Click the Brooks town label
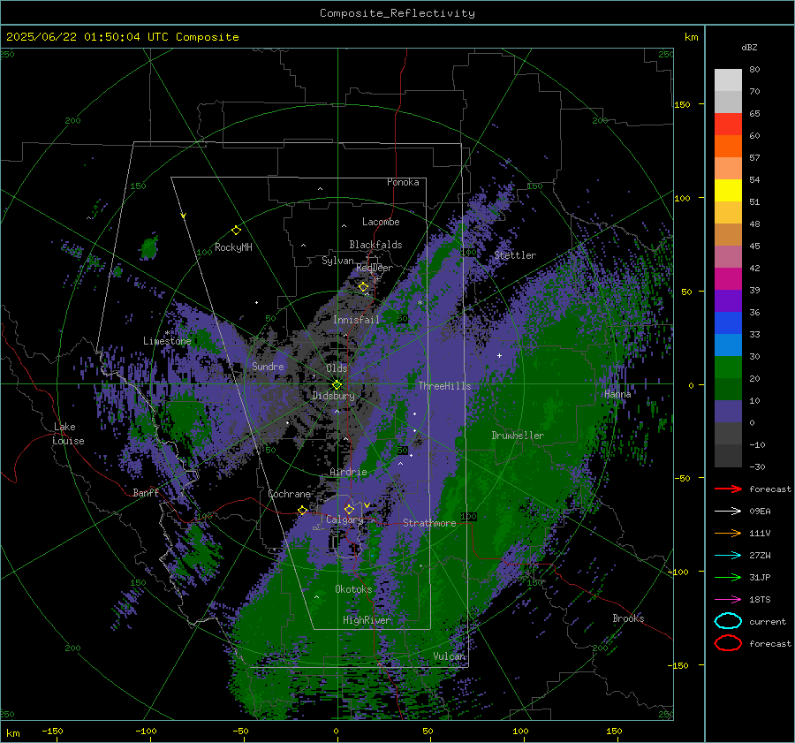The height and width of the screenshot is (743, 795). (628, 618)
